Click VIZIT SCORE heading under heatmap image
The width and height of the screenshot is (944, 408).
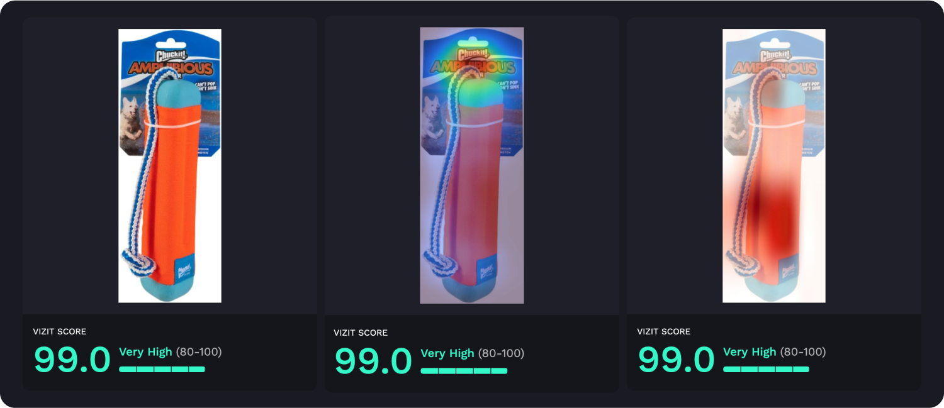tap(361, 333)
